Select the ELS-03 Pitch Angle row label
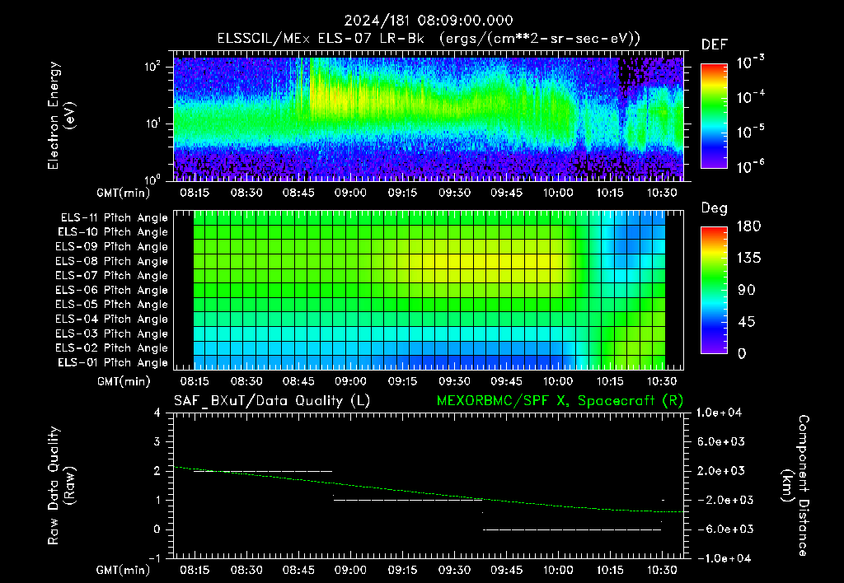 click(111, 333)
